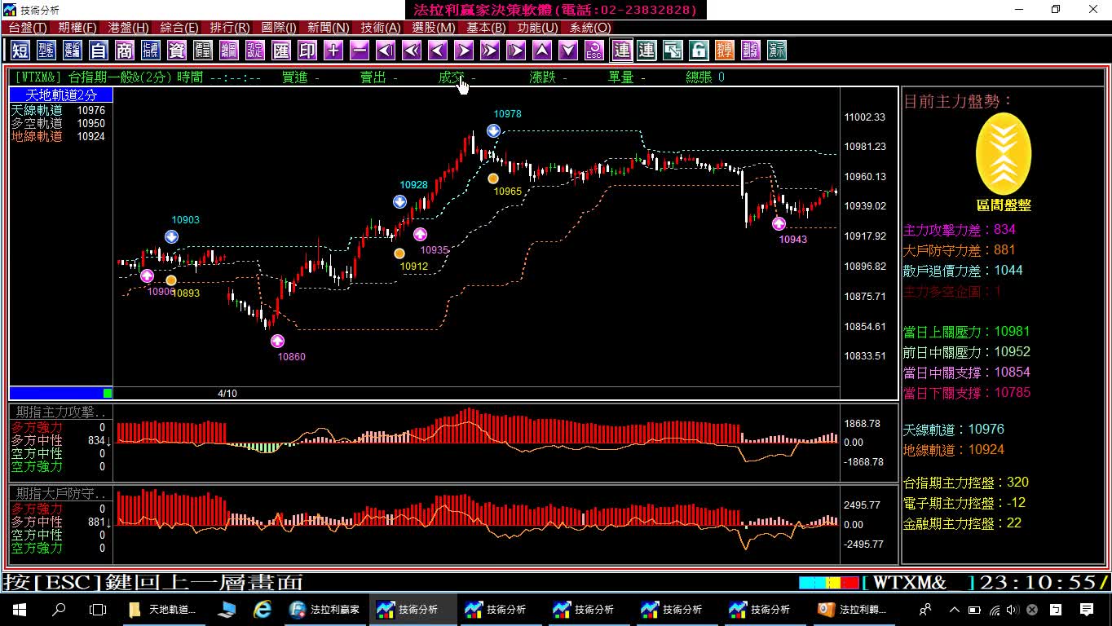1112x626 pixels.
Task: Select the 劃線 line drawing icon
Action: click(x=751, y=51)
